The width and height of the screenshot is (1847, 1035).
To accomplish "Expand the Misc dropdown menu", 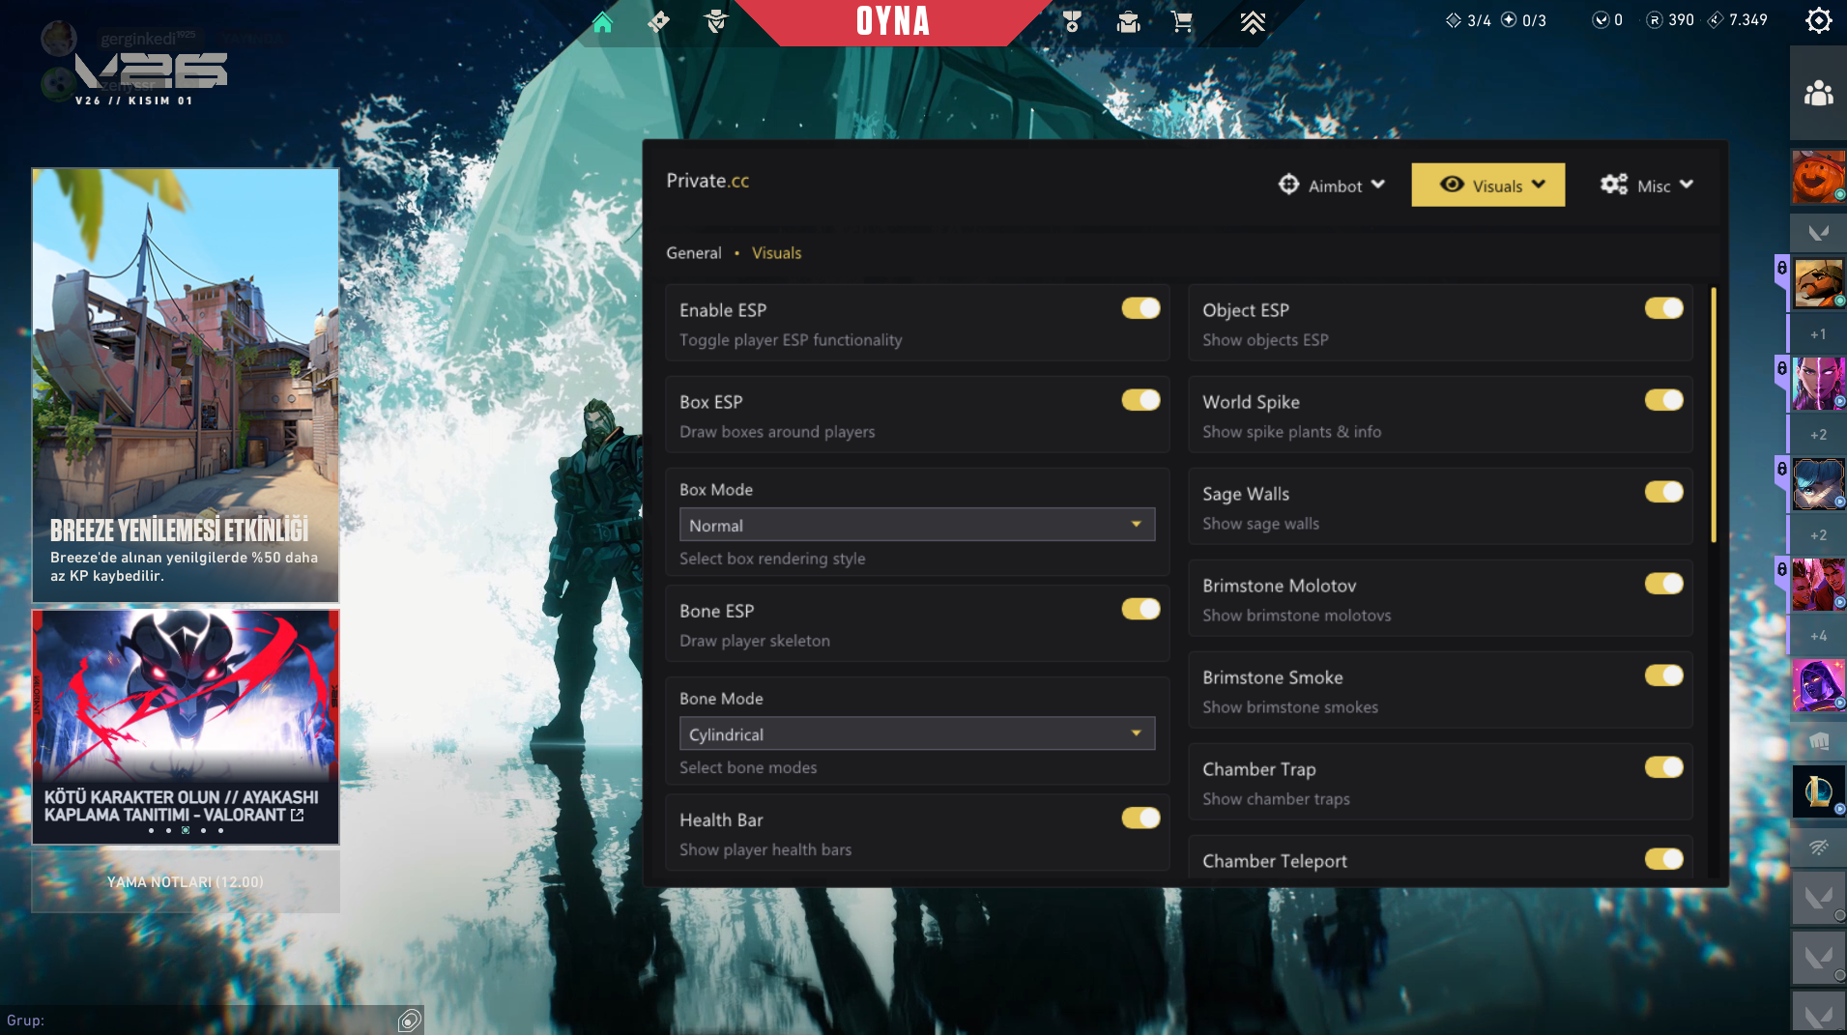I will coord(1647,185).
